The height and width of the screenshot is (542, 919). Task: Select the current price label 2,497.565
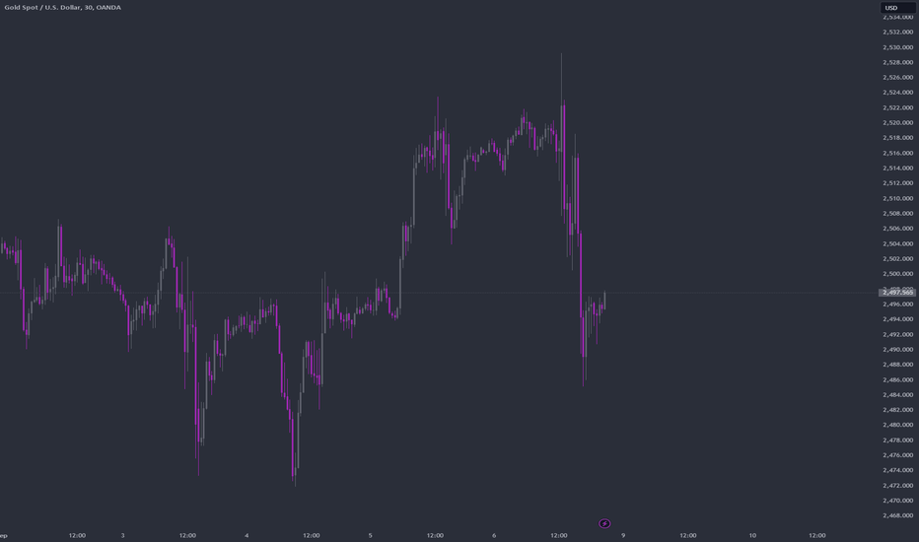[897, 292]
